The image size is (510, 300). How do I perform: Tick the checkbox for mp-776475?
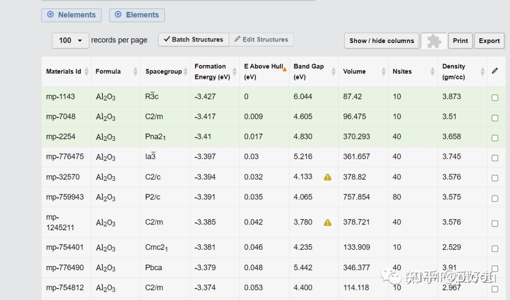[x=494, y=158]
